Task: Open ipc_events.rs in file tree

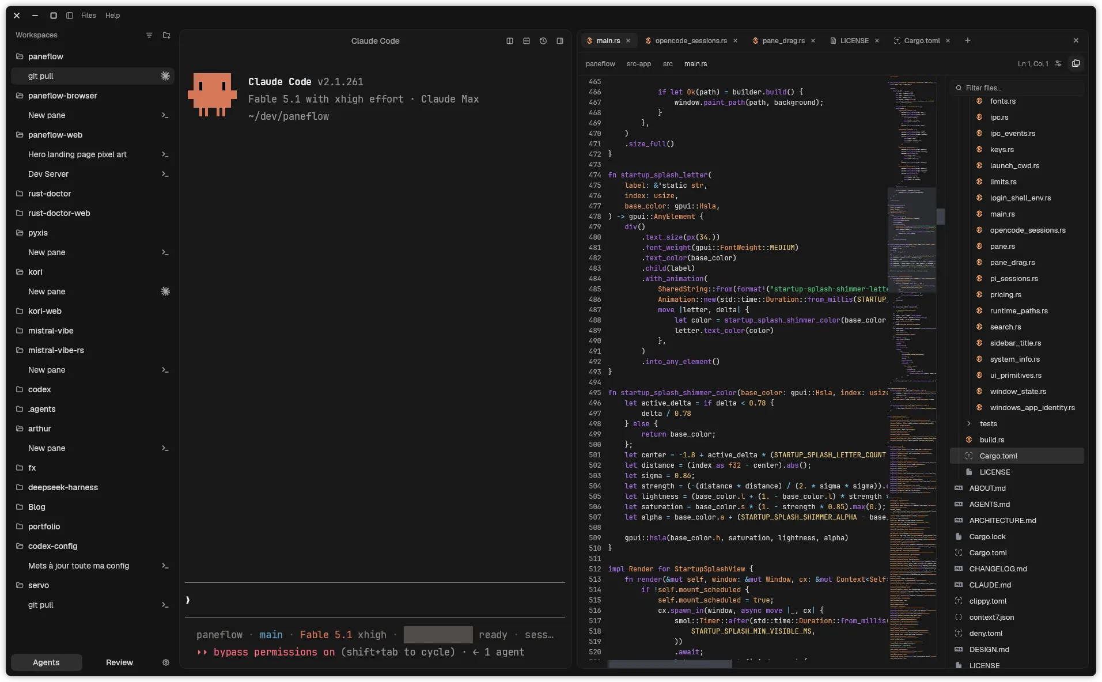Action: tap(1012, 134)
